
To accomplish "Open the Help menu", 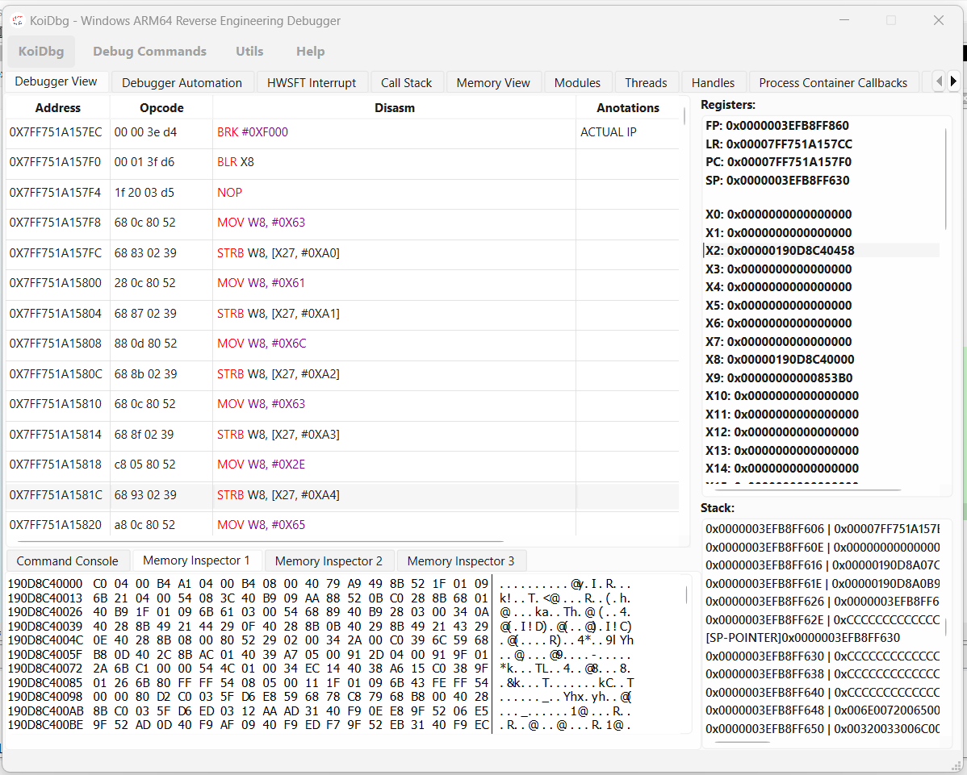I will click(x=310, y=51).
